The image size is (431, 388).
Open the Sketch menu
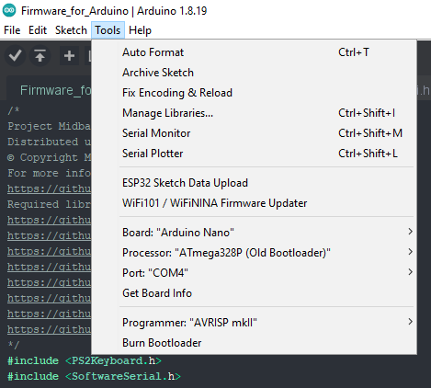click(x=71, y=30)
